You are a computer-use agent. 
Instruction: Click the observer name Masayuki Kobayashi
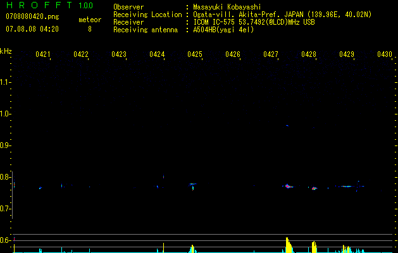[227, 7]
